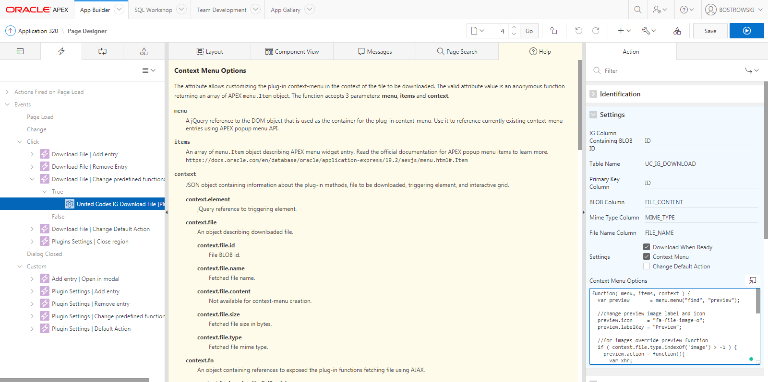The height and width of the screenshot is (382, 768).
Task: Open BOSTROWSKI account menu
Action: 734,10
